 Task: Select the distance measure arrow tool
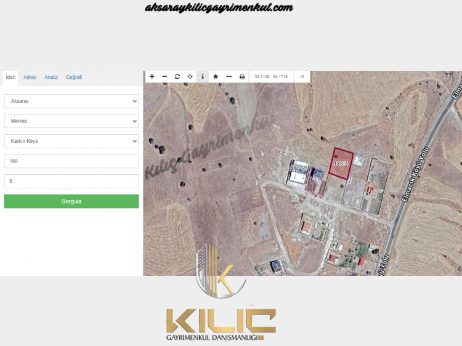pos(229,76)
